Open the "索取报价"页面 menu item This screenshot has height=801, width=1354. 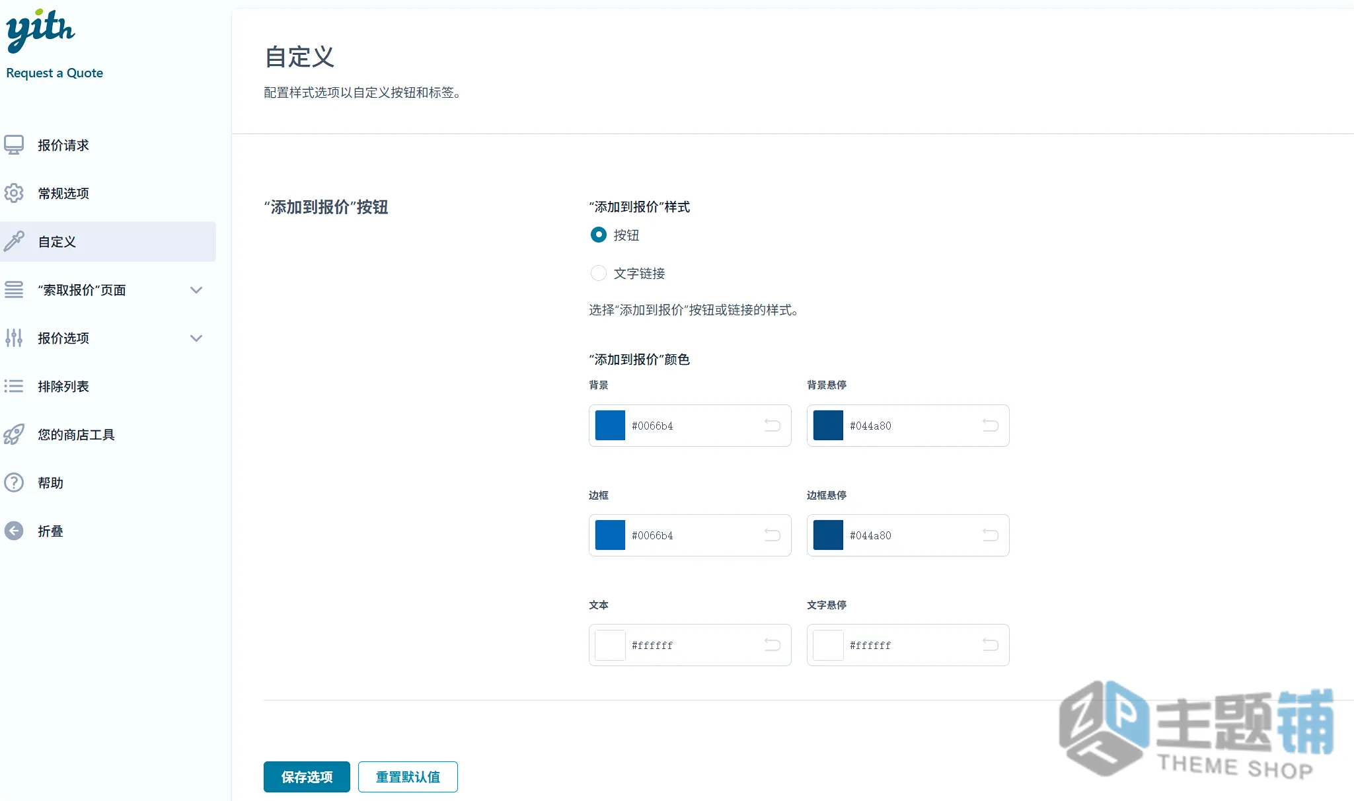tap(108, 289)
